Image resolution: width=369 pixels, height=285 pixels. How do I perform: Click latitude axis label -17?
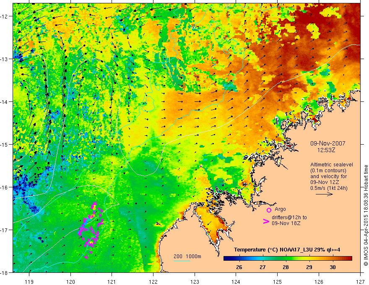point(5,230)
